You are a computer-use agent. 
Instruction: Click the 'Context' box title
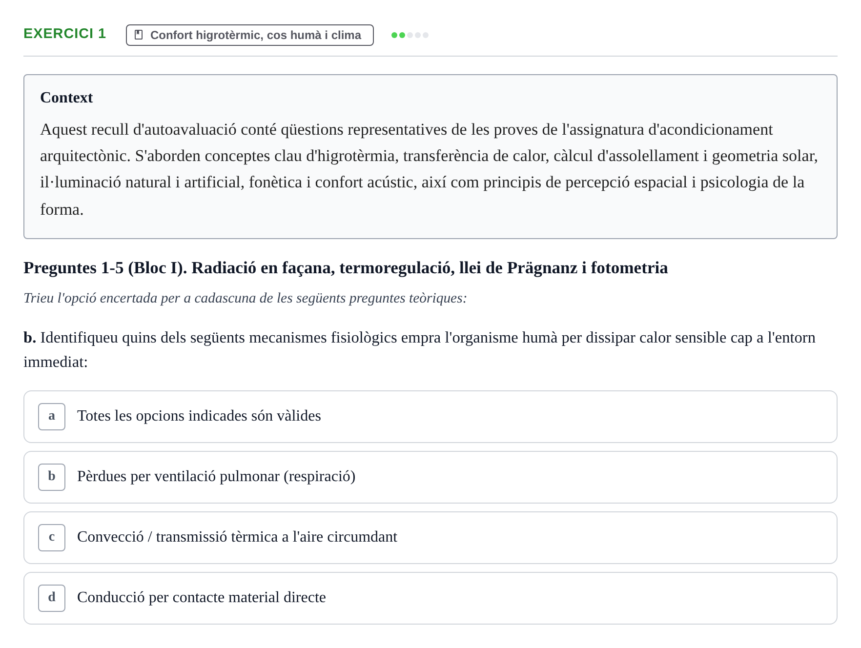click(x=66, y=98)
